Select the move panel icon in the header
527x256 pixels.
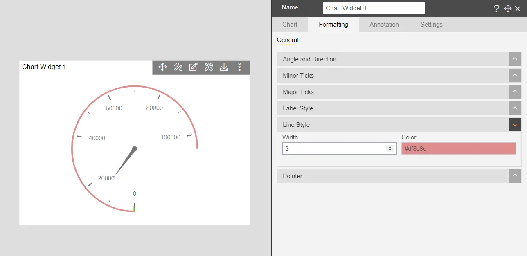tap(508, 8)
